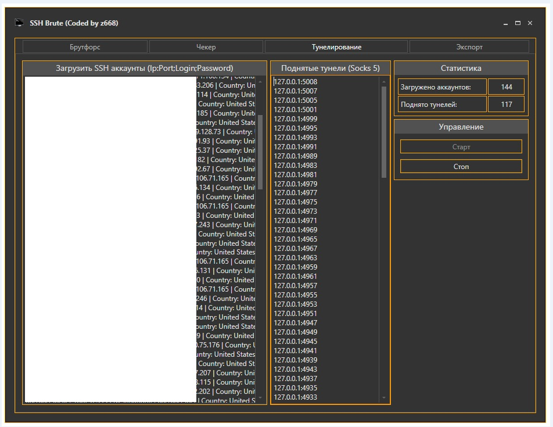Click the SSH Brute app icon in title bar
Viewport: 553px width, 427px height.
coord(20,23)
